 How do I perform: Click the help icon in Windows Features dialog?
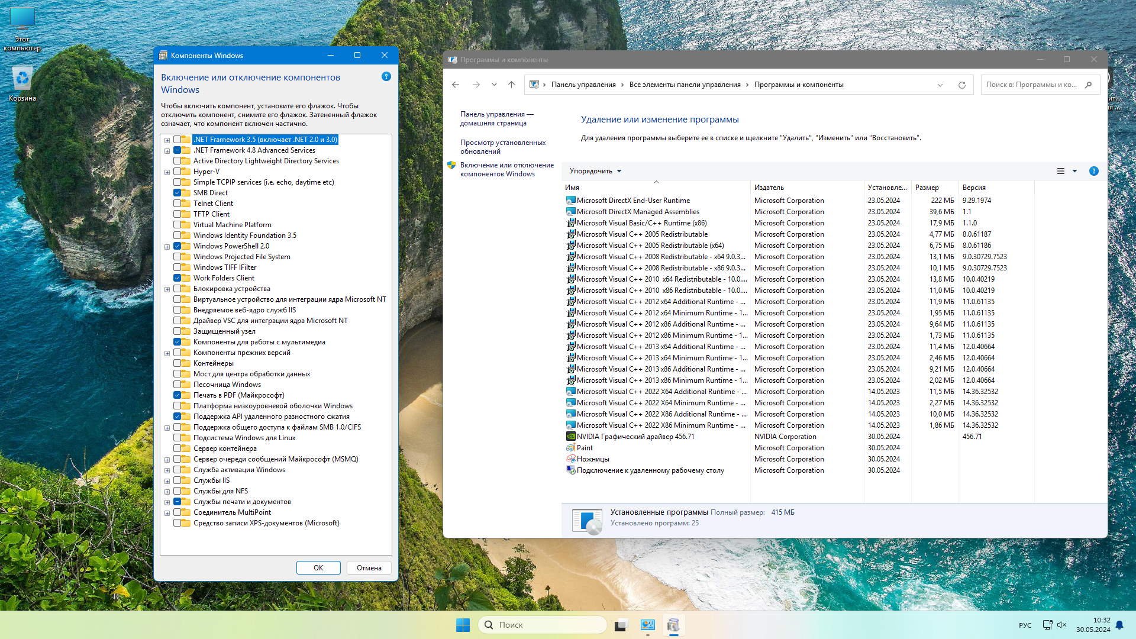[x=386, y=76]
